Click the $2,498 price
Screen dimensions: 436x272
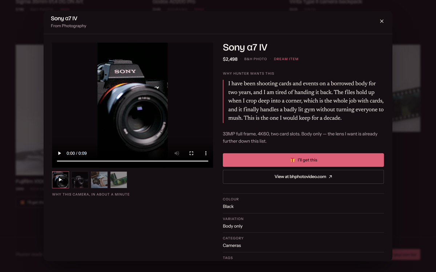pyautogui.click(x=230, y=59)
